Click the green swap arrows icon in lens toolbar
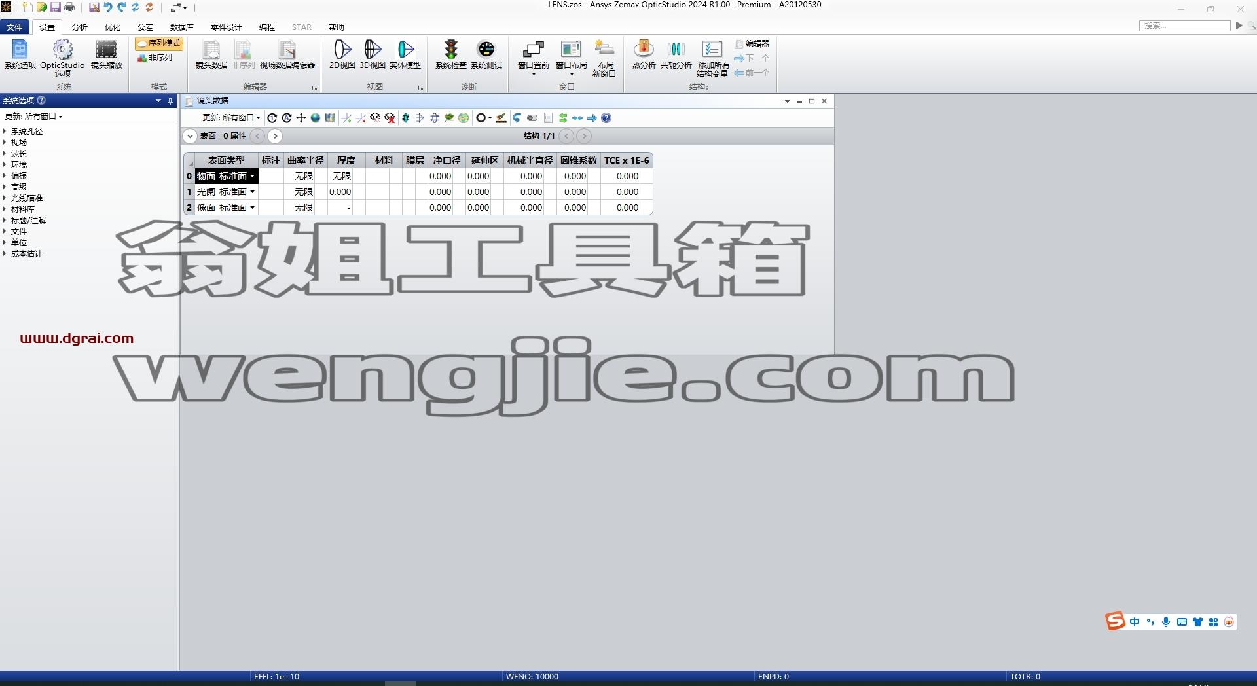Image resolution: width=1257 pixels, height=686 pixels. (x=563, y=118)
